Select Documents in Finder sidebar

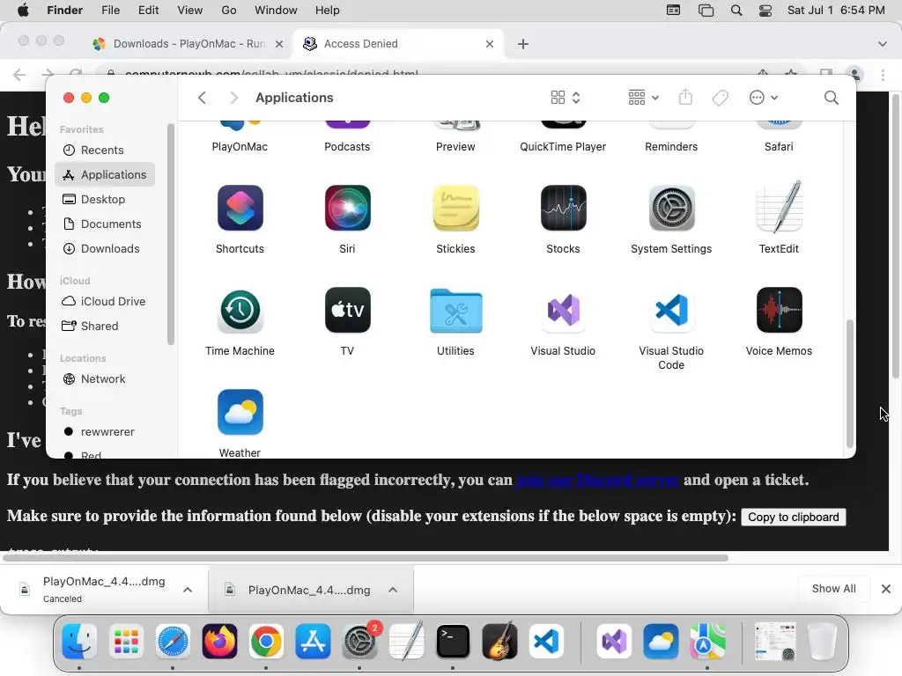tap(105, 224)
